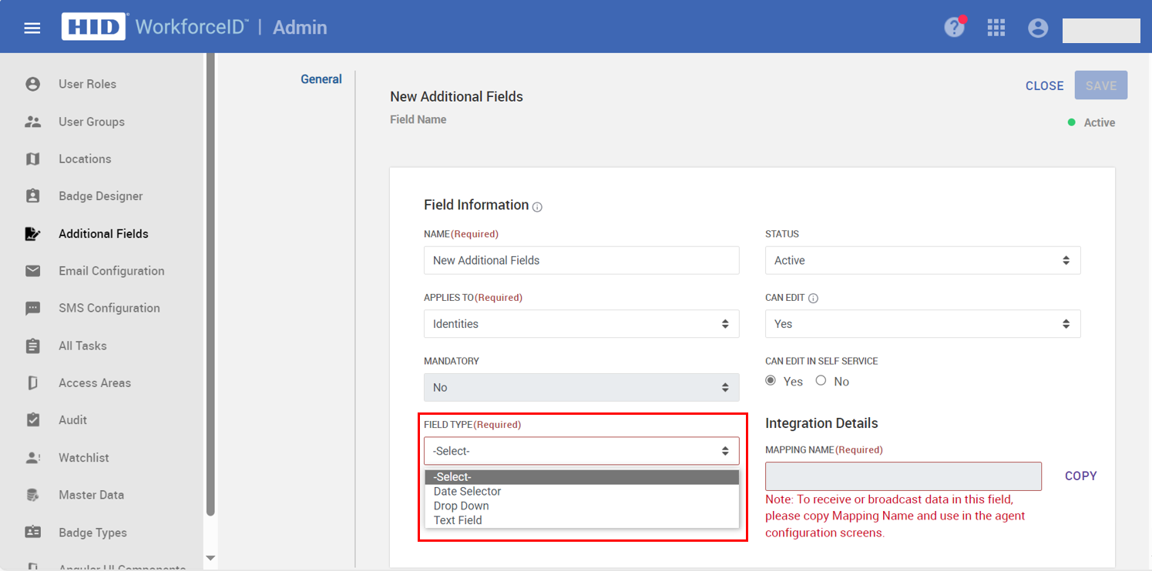The image size is (1152, 571).
Task: Open the Master Data page link
Action: (92, 495)
